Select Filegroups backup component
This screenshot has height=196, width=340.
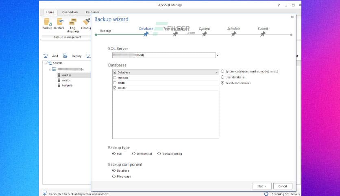114,176
